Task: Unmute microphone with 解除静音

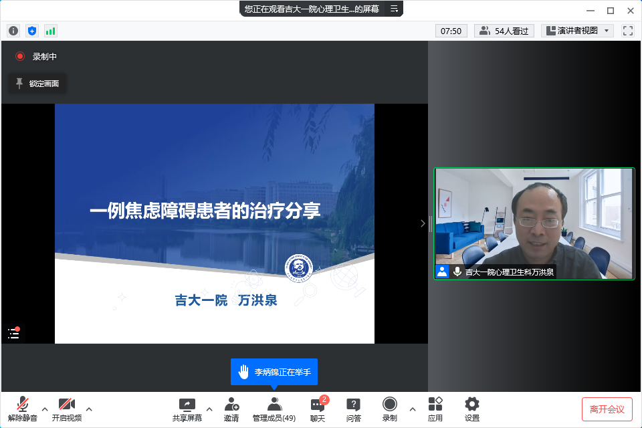Action: 23,409
